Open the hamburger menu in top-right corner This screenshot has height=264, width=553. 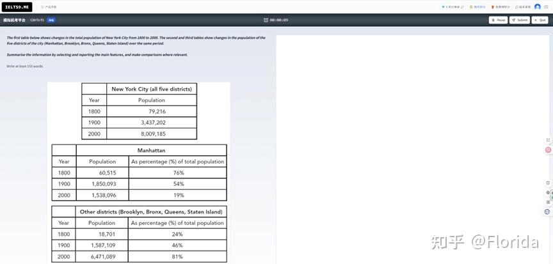(546, 7)
